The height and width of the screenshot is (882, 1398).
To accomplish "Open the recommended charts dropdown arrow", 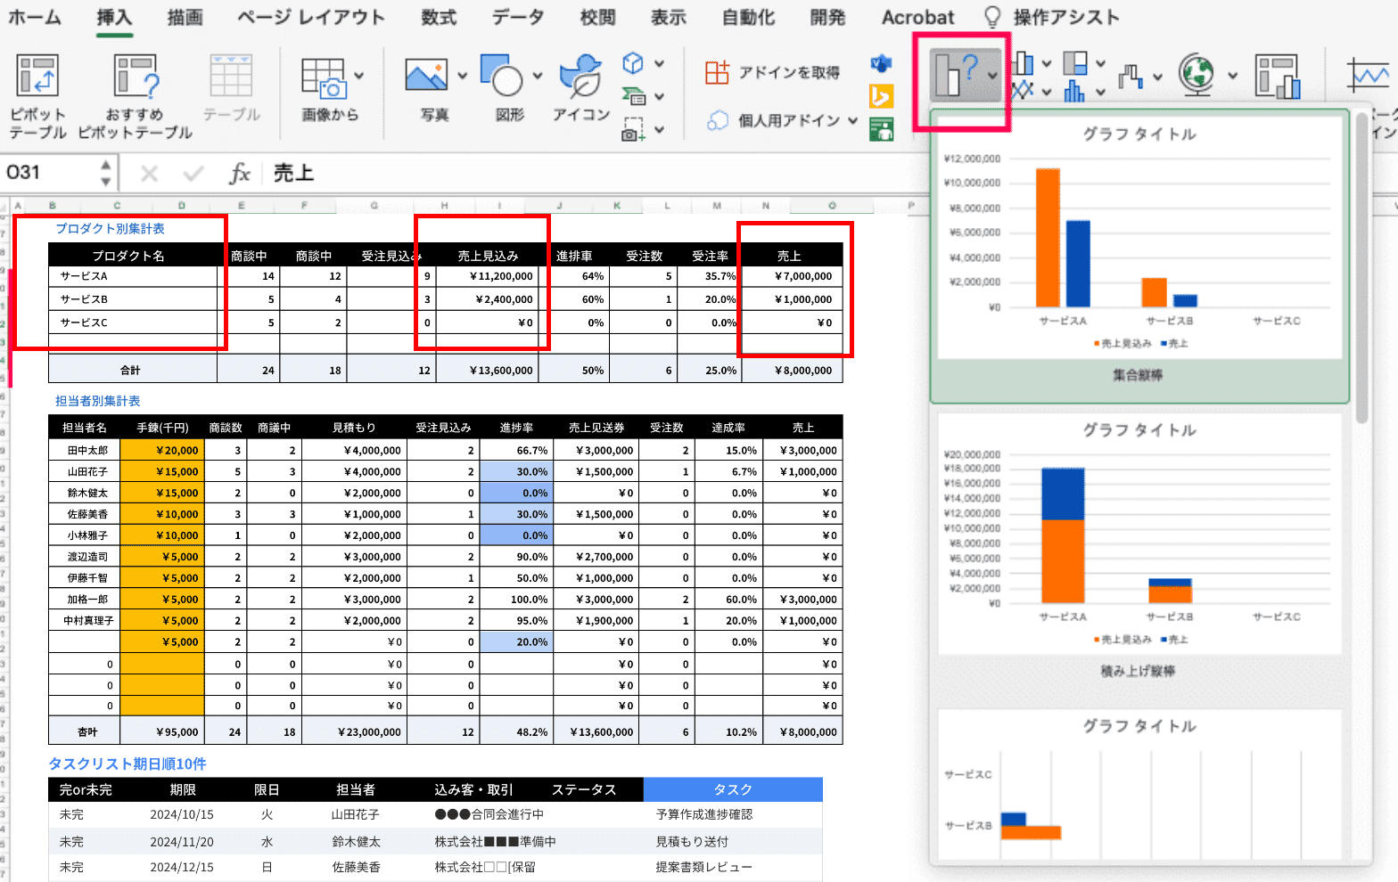I will pyautogui.click(x=992, y=76).
